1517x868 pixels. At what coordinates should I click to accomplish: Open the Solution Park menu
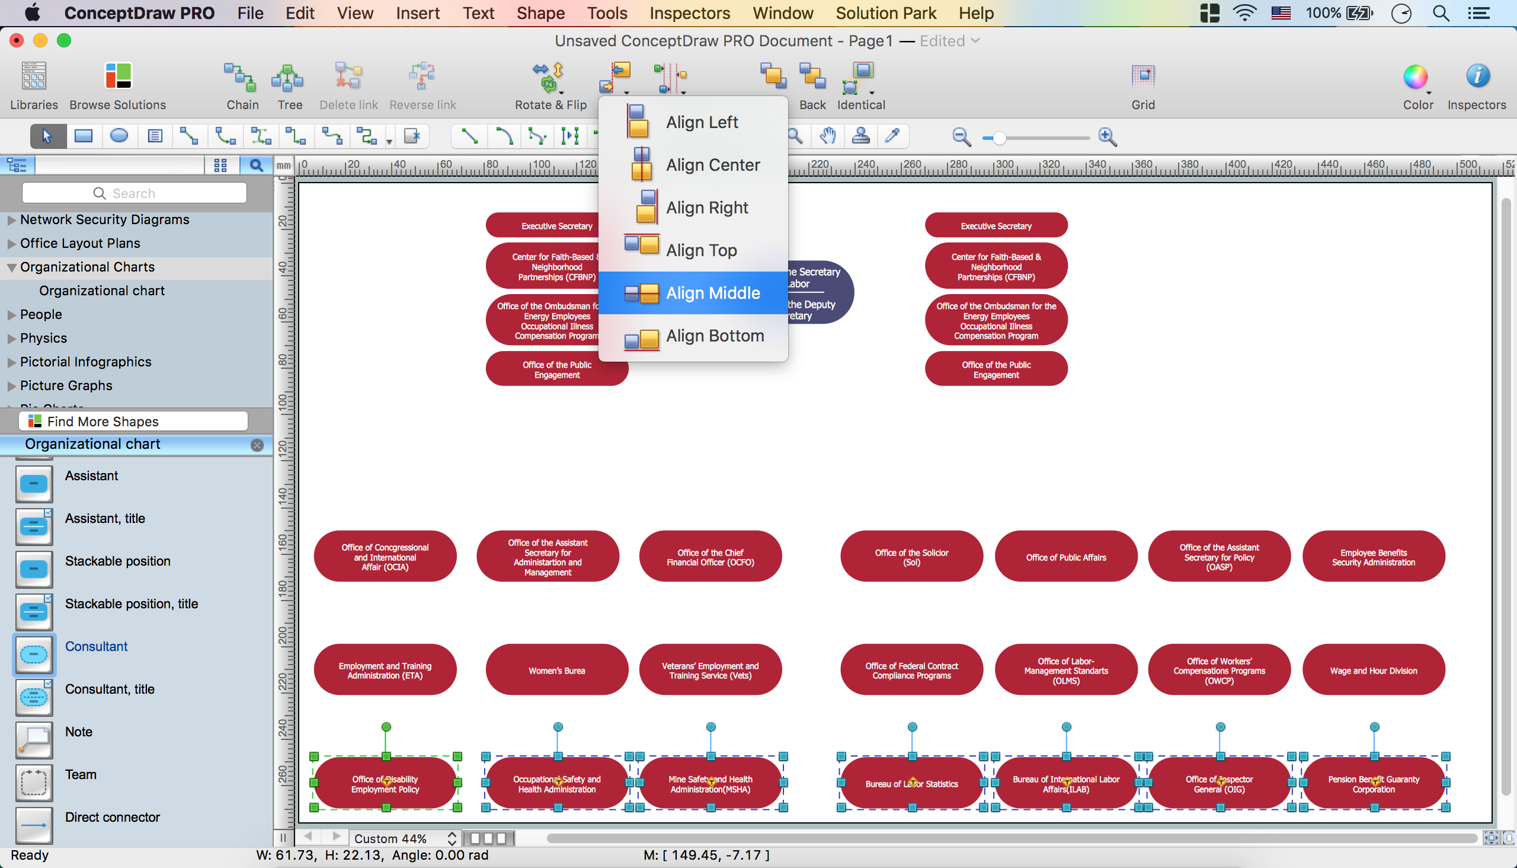coord(885,13)
